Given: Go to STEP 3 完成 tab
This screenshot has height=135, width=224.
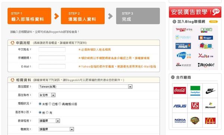Looking at the screenshot, I should pyautogui.click(x=138, y=16).
